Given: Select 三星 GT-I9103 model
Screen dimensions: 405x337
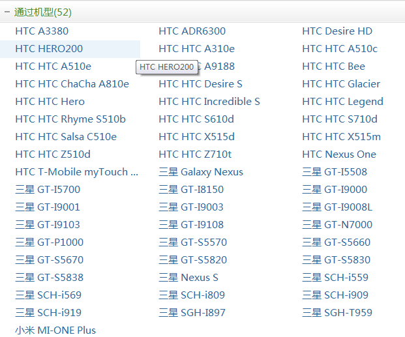Looking at the screenshot, I should (x=48, y=224).
